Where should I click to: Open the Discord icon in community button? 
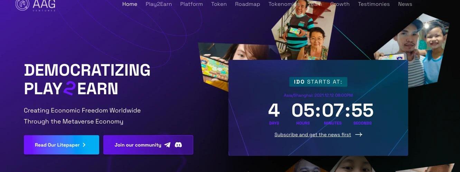pos(178,145)
